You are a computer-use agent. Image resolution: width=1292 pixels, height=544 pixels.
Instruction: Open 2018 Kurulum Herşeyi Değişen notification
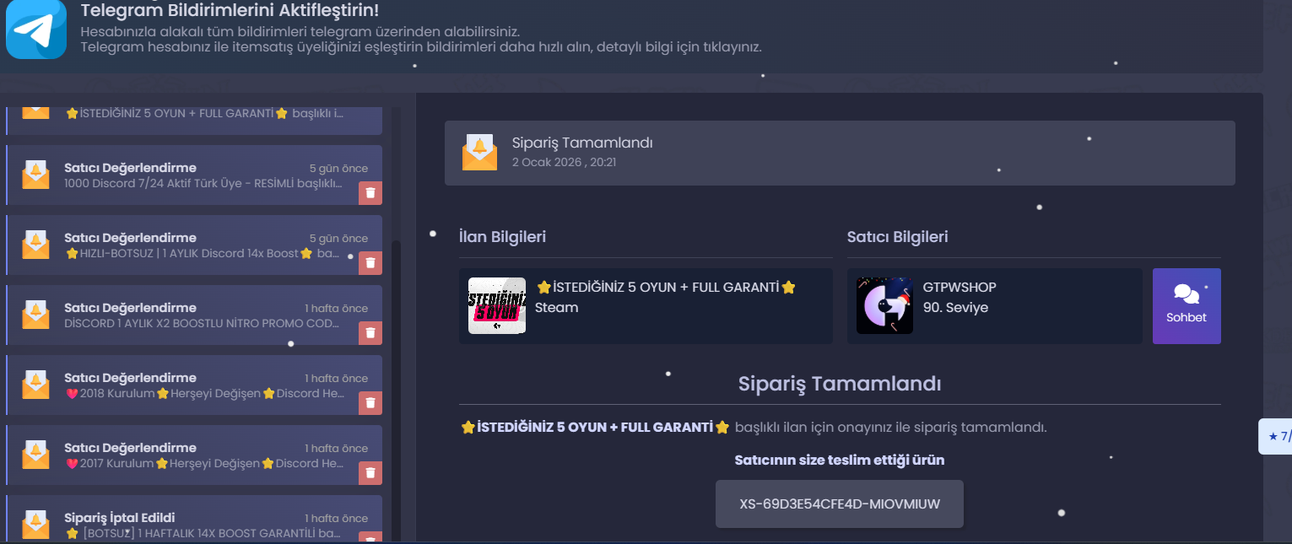(x=194, y=385)
